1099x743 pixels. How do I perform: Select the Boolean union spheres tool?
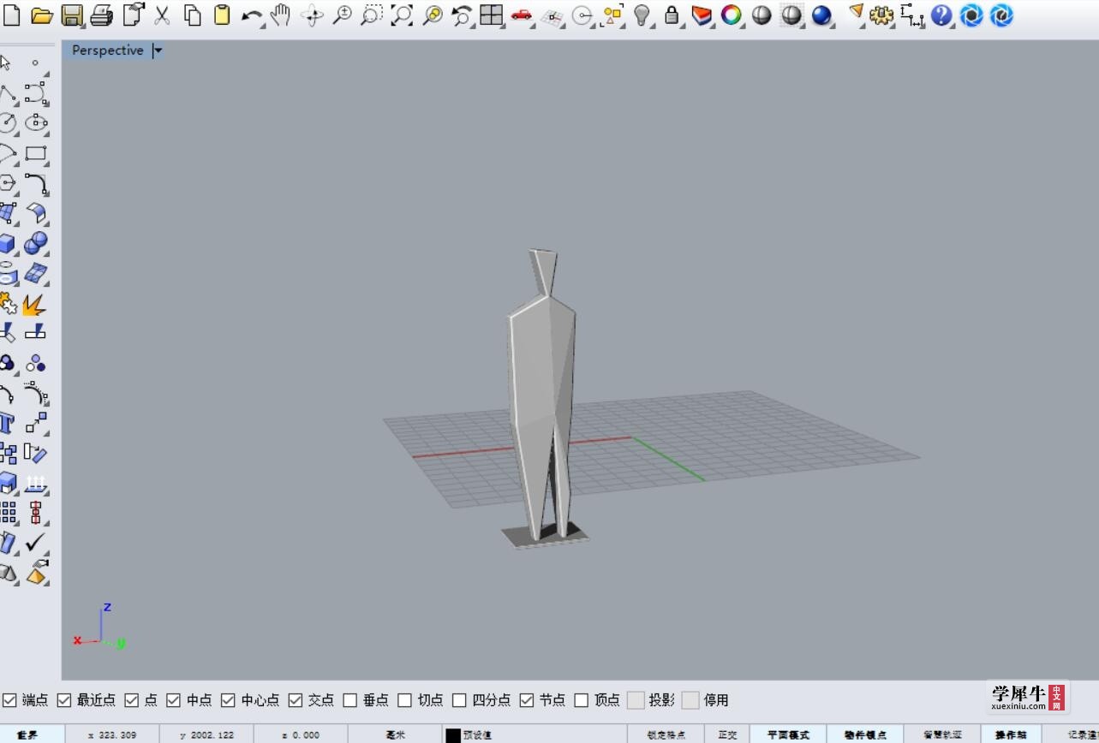(36, 244)
